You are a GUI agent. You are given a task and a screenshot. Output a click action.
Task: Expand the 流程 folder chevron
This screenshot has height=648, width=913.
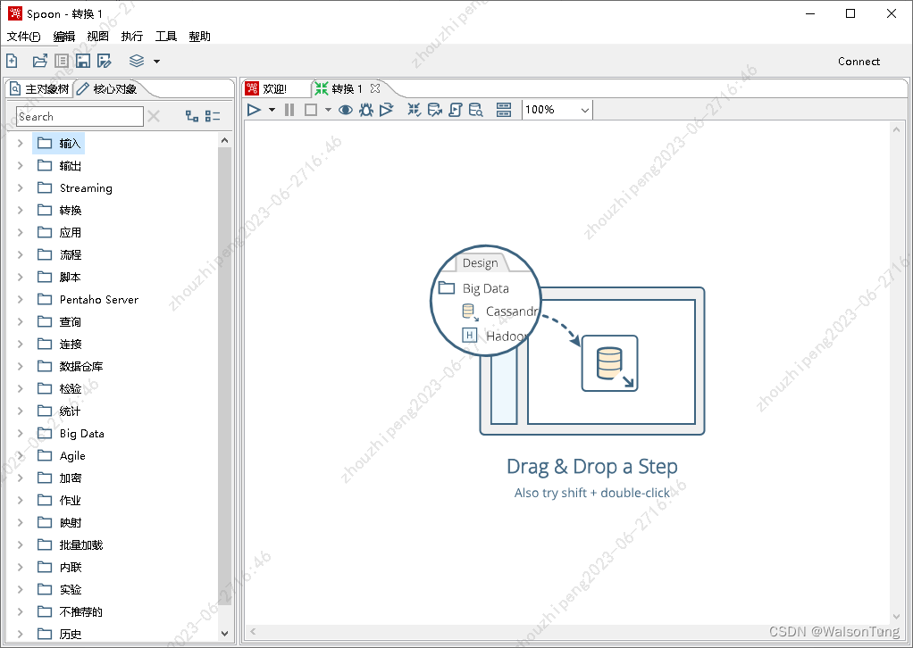(x=21, y=254)
